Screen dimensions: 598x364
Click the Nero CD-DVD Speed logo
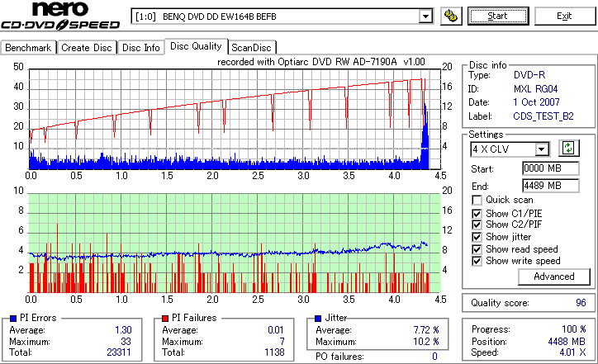[60, 16]
